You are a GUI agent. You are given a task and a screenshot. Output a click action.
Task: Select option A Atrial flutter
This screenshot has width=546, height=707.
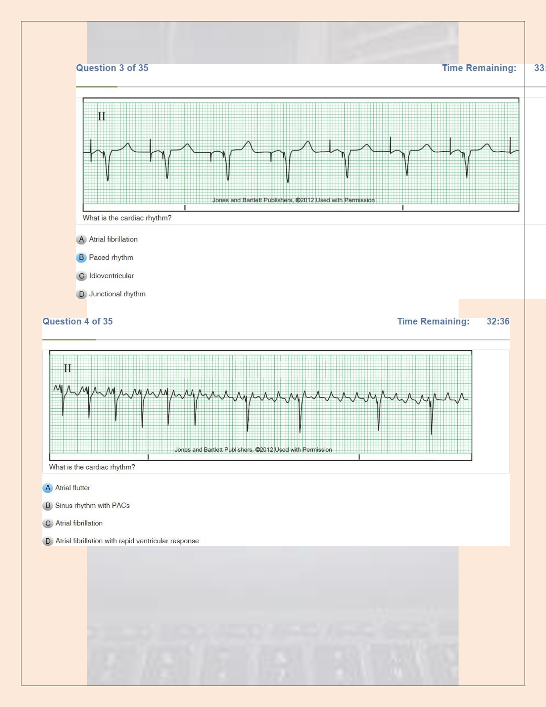[x=48, y=488]
